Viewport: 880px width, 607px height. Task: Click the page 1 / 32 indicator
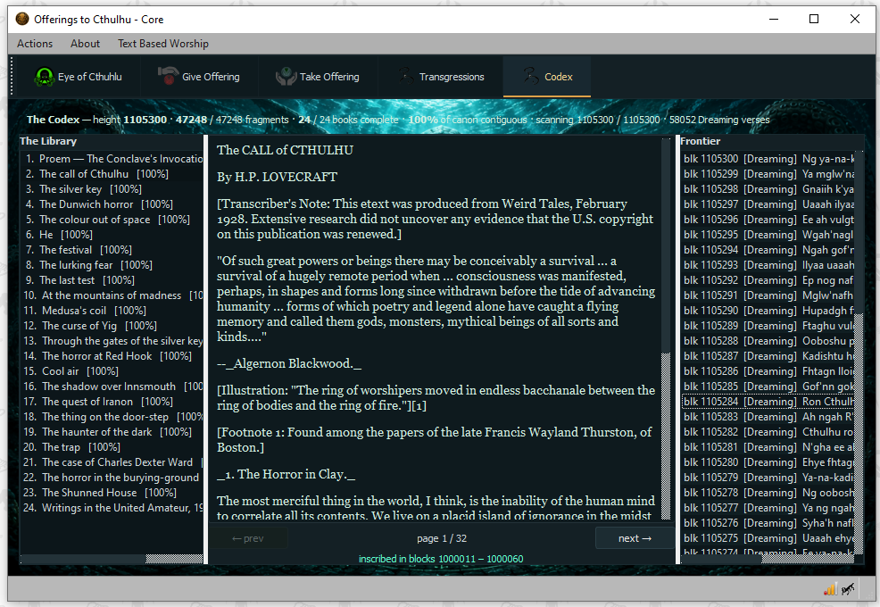point(442,538)
